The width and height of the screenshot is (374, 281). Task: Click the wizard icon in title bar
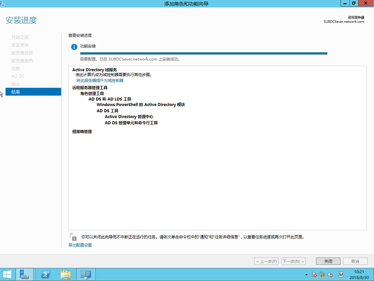point(2,3)
